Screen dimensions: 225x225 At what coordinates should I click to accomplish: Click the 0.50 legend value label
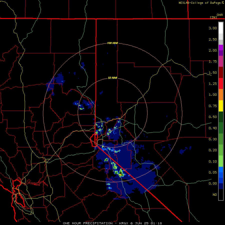(213, 117)
